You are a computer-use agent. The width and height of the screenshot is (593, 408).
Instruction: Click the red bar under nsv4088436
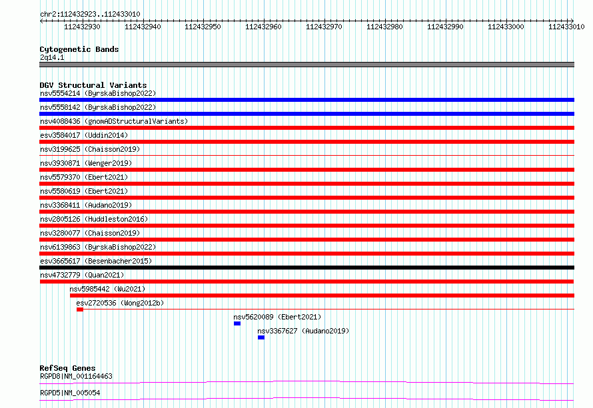click(306, 128)
